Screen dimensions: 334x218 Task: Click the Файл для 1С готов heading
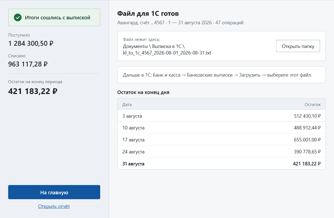point(148,14)
